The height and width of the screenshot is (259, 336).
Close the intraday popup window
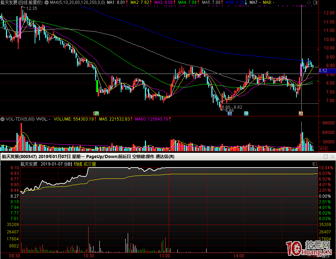(x=332, y=157)
